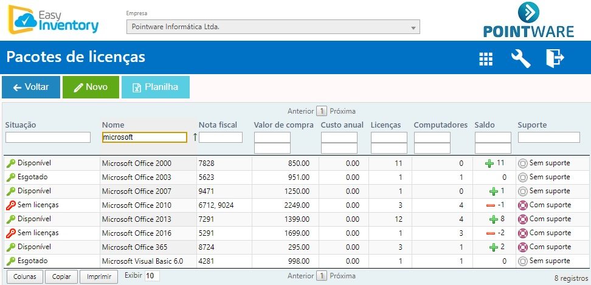The height and width of the screenshot is (285, 591).
Task: Open the Empresa company dropdown
Action: [x=273, y=27]
